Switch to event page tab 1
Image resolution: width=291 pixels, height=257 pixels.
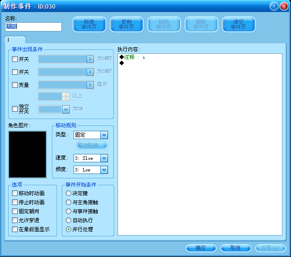click(15, 40)
